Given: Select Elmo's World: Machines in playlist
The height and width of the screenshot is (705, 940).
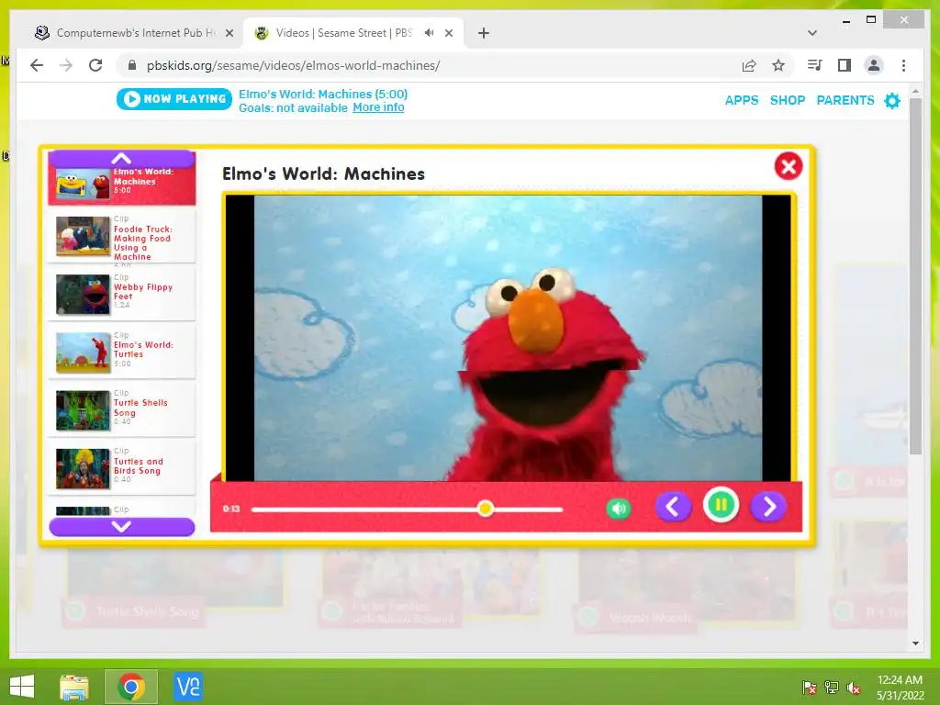Looking at the screenshot, I should pyautogui.click(x=122, y=185).
